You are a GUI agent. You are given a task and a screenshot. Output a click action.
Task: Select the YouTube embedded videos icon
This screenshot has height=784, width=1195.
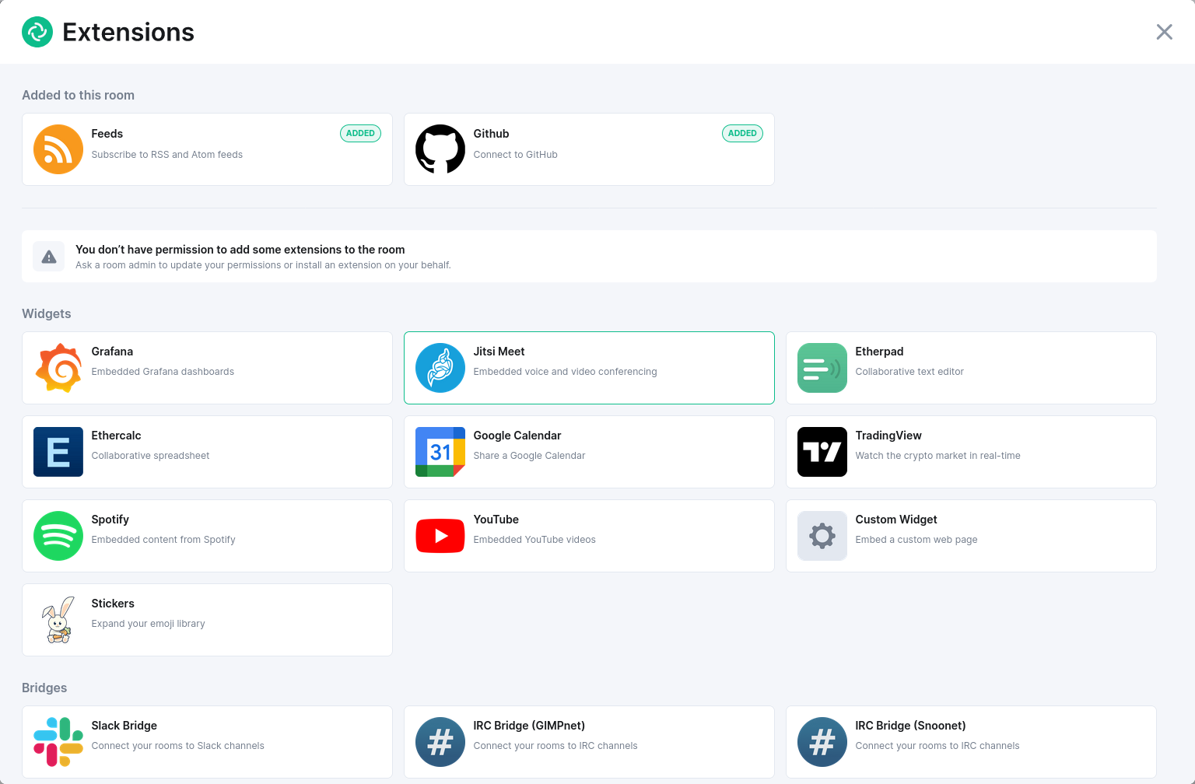(440, 536)
